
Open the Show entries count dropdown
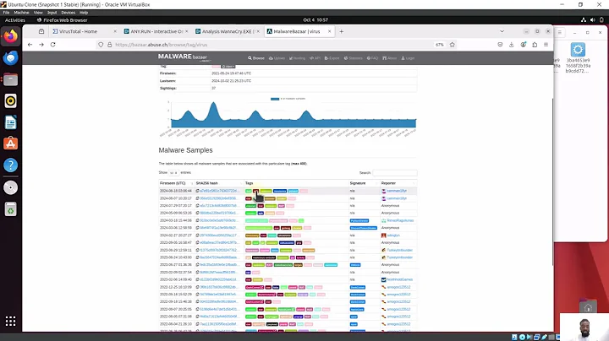click(x=173, y=173)
